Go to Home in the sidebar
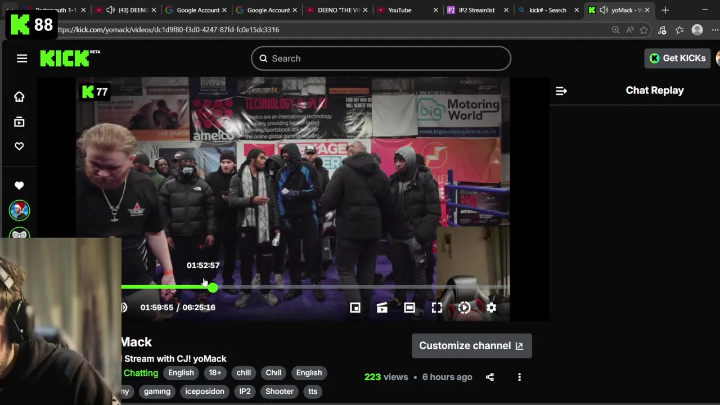 pyautogui.click(x=19, y=97)
